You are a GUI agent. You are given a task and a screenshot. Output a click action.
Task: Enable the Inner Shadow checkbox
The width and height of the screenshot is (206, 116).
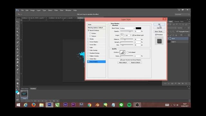(x=89, y=42)
